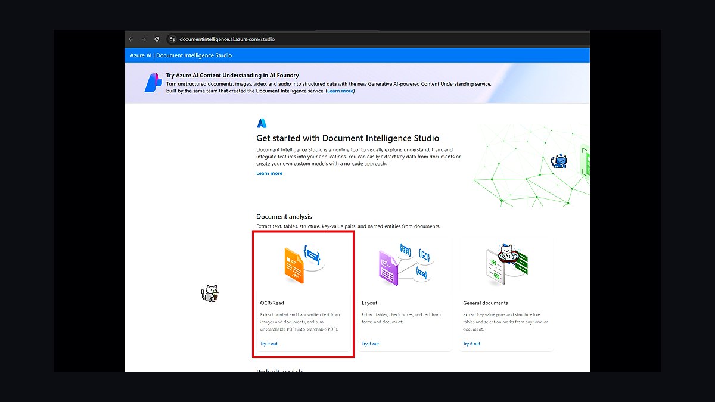Click the Document analysis section heading
715x402 pixels.
[x=284, y=217]
